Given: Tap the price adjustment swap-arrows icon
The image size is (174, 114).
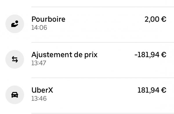Looking at the screenshot, I should [x=15, y=59].
